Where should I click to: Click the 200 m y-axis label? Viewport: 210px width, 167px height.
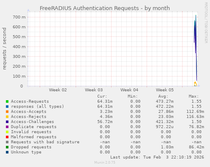(x=19, y=66)
